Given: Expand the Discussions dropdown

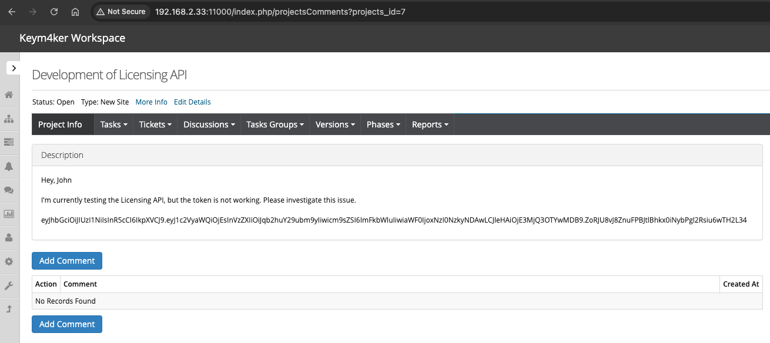Looking at the screenshot, I should click(209, 124).
